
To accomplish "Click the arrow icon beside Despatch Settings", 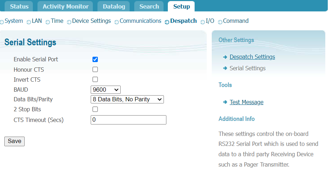I will coord(225,57).
